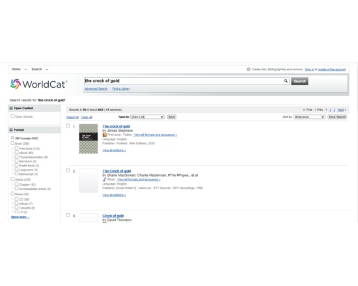
Task: Open The Crock of gold by Shane MacGowan
Action: [x=117, y=171]
